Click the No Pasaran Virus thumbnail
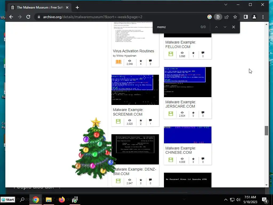 point(188,180)
